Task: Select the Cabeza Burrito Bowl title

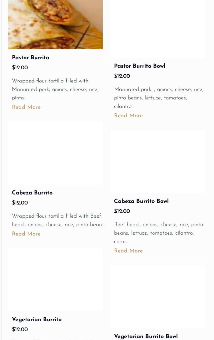Action: coord(141,201)
